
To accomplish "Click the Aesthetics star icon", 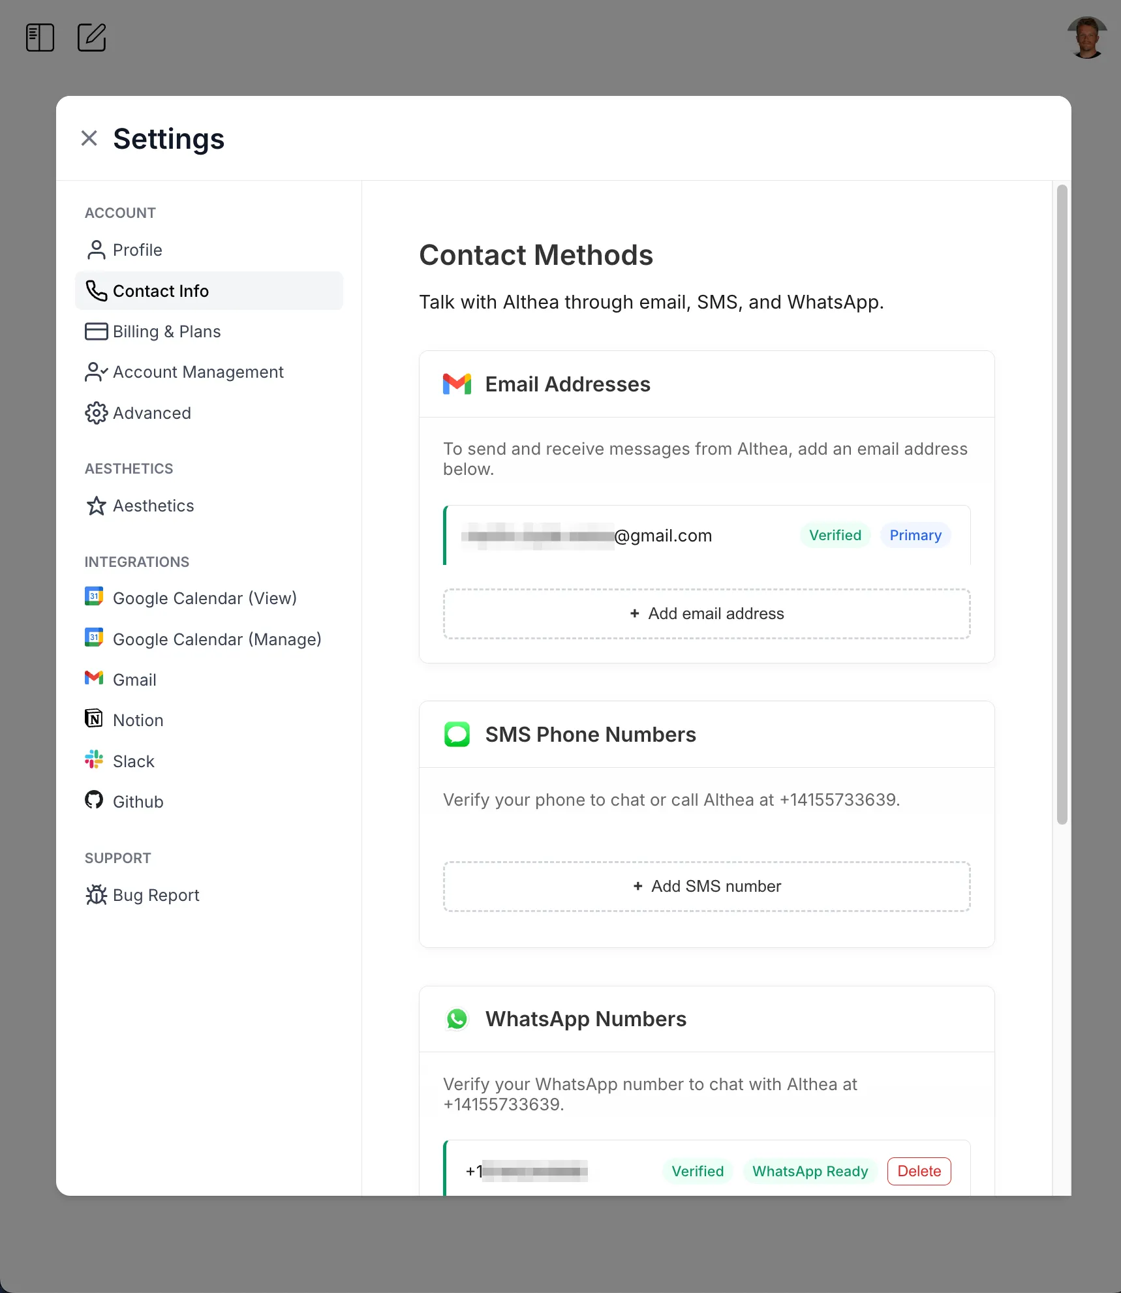I will tap(96, 506).
